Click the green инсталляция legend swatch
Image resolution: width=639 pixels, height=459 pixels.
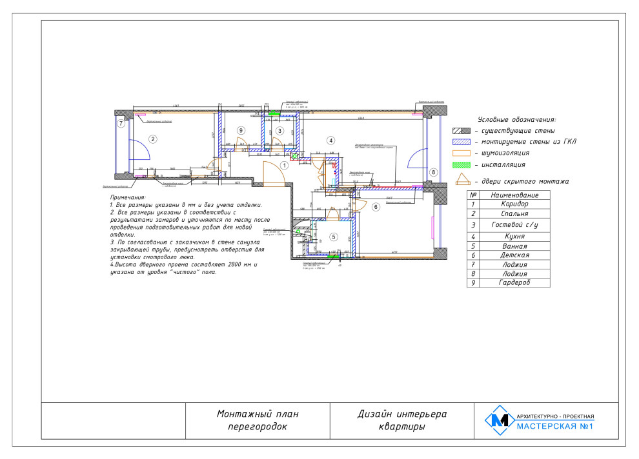[461, 165]
